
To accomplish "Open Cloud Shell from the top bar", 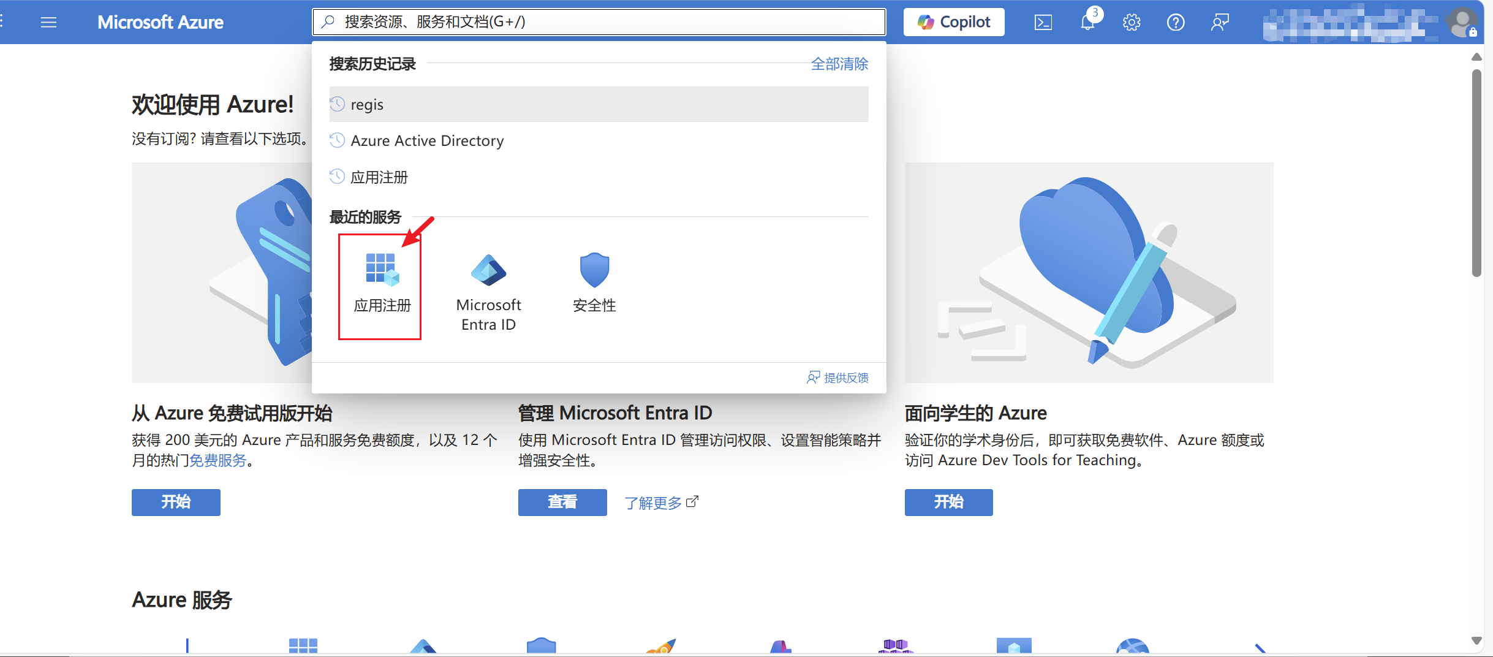I will (x=1043, y=23).
